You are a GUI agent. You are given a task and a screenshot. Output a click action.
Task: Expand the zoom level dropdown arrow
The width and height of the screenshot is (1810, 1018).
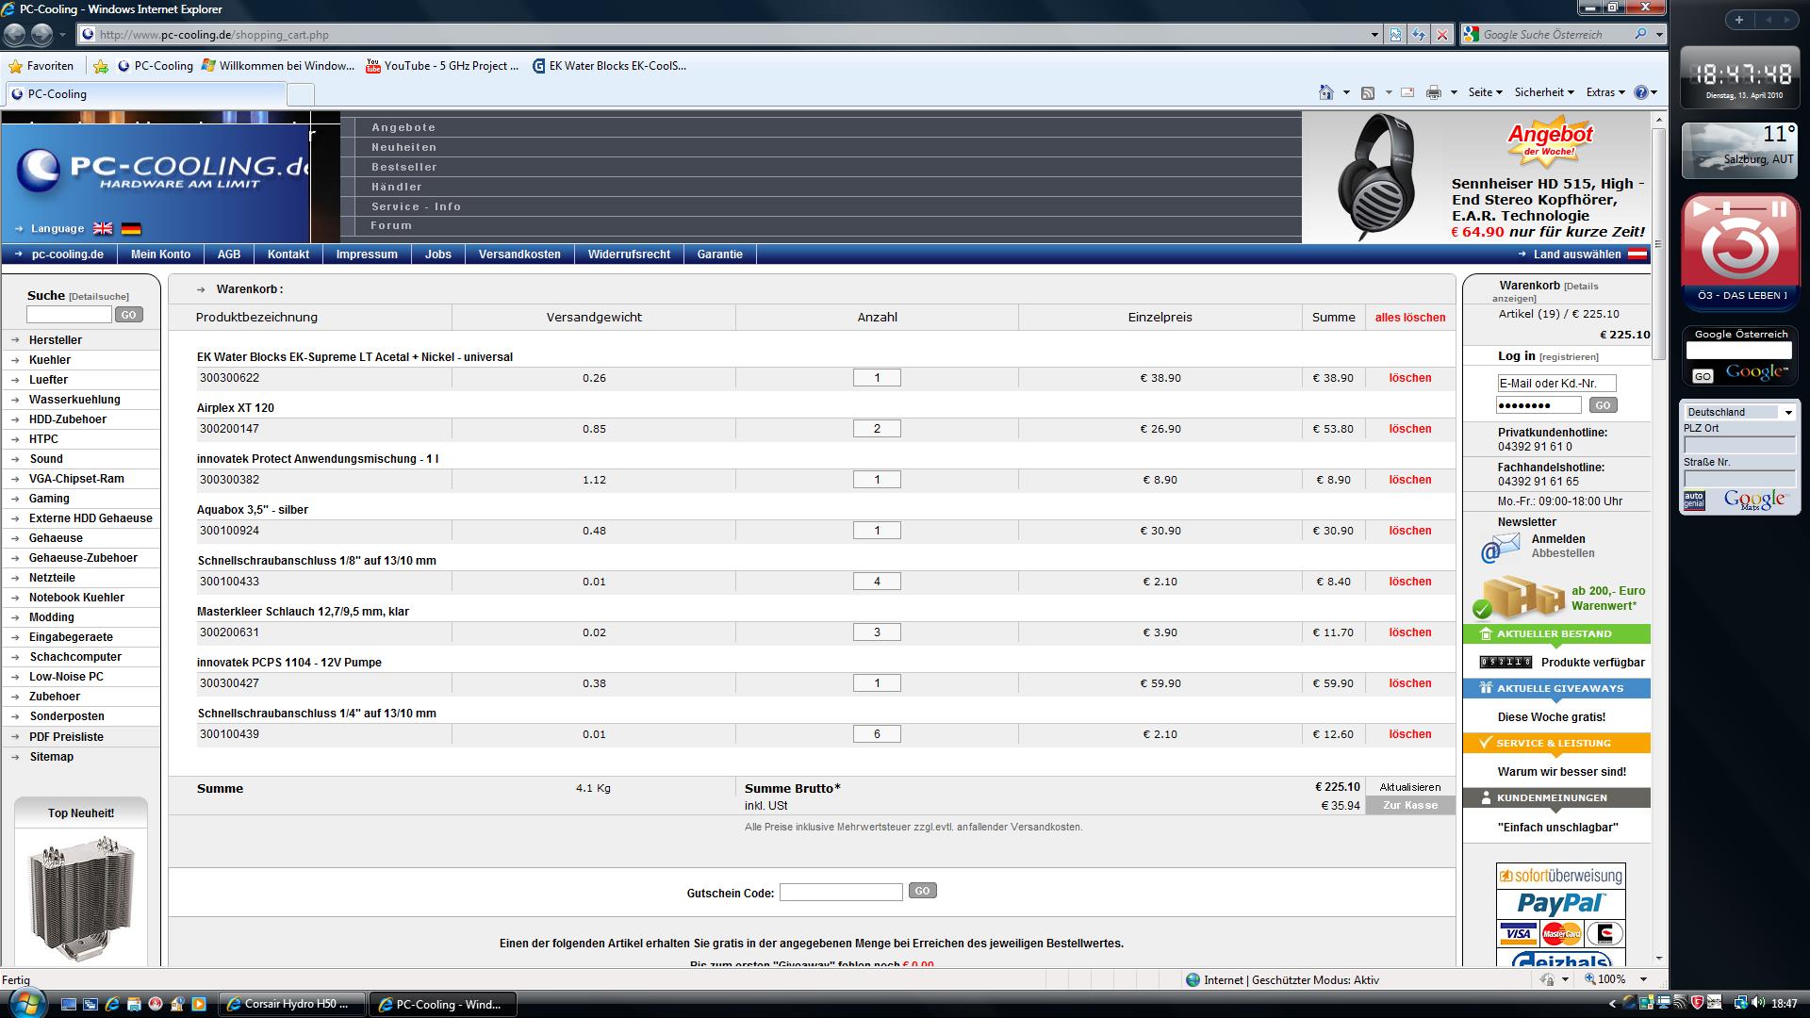pyautogui.click(x=1643, y=979)
